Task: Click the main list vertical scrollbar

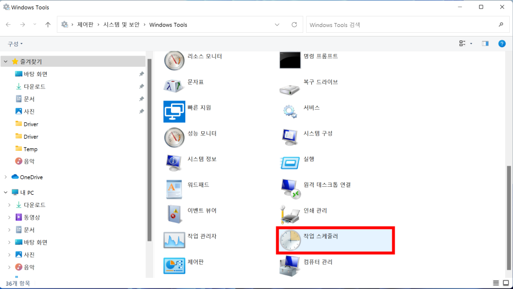Action: point(509,218)
